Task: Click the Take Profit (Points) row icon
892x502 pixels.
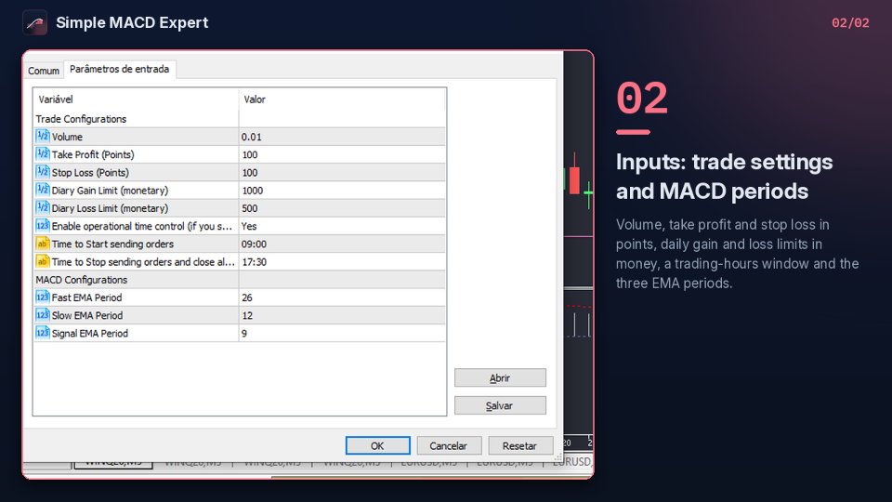Action: click(43, 153)
